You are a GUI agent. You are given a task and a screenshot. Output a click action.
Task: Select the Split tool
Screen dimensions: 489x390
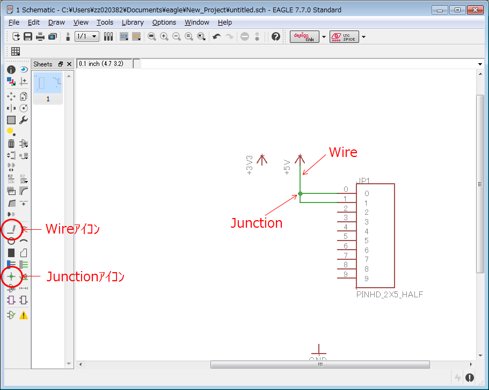click(x=11, y=203)
